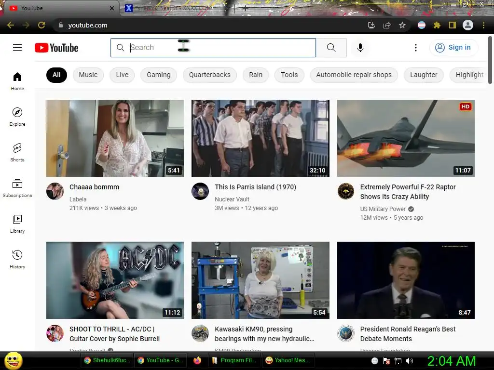The width and height of the screenshot is (494, 370).
Task: Go forward with browser forward arrow
Action: point(26,25)
